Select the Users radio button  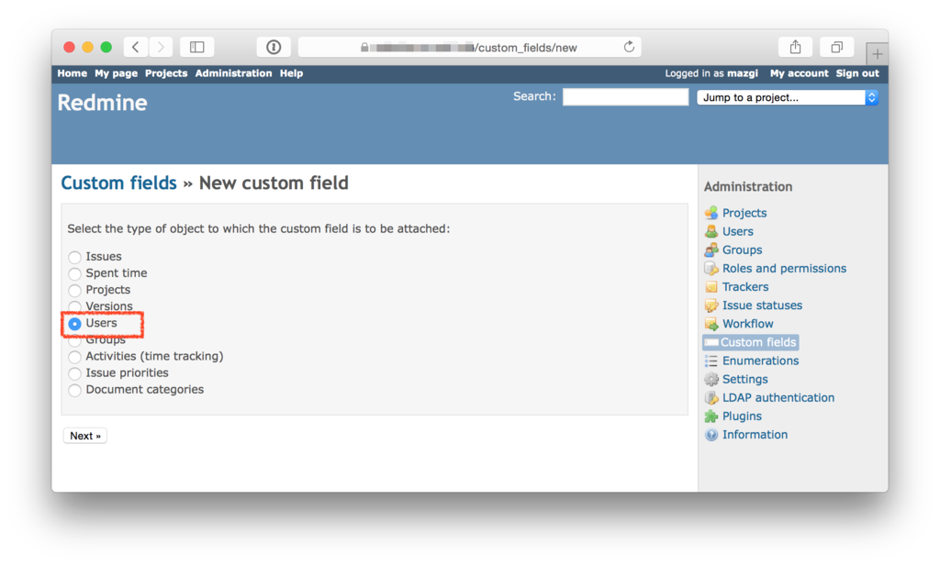coord(74,324)
